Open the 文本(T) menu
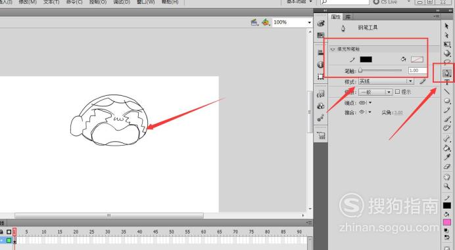Screen dimensions: 455x250 tap(51, 2)
